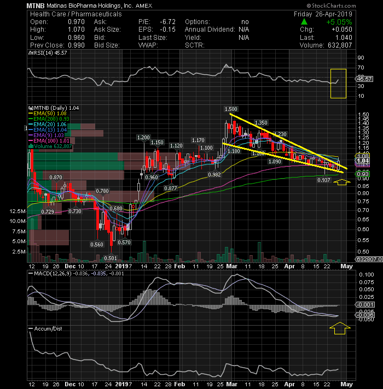Click the 0.570 price label
The height and width of the screenshot is (389, 383).
tap(124, 242)
